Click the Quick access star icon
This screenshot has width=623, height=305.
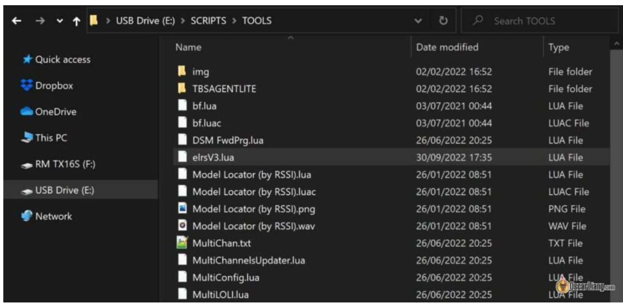tap(27, 60)
